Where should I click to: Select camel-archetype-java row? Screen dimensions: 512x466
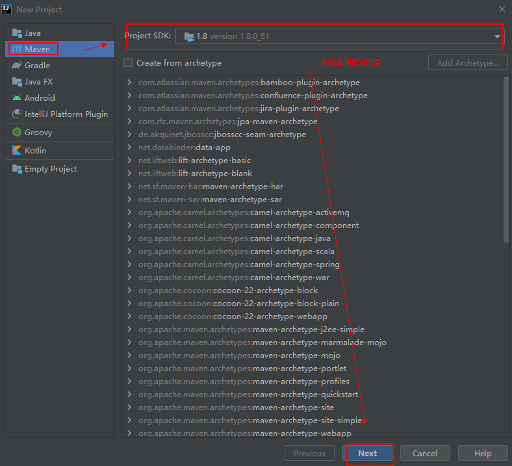click(313, 239)
